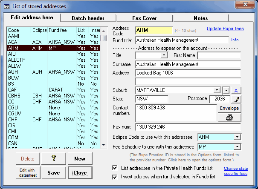
Task: Select the AUH code in the list
Action: pos(53,72)
